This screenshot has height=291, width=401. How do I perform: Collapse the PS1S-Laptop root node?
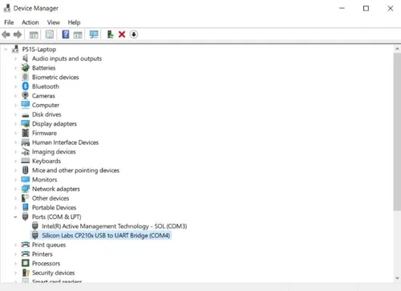(6, 50)
